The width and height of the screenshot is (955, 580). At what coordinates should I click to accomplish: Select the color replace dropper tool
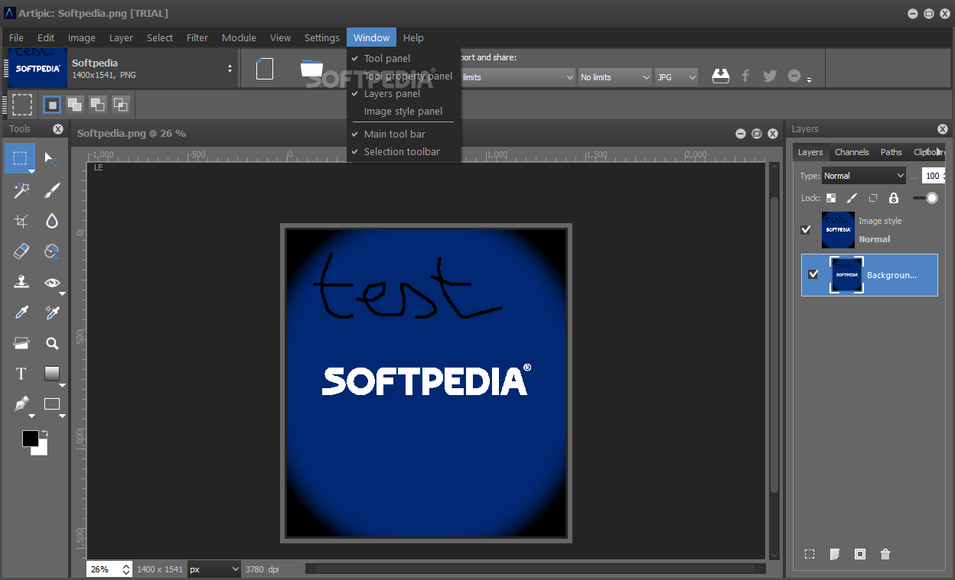coord(51,313)
